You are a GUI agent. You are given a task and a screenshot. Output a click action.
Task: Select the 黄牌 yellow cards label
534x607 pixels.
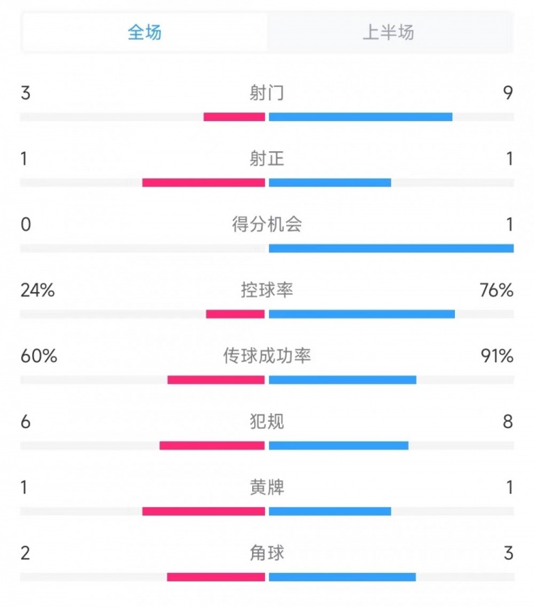pos(267,487)
